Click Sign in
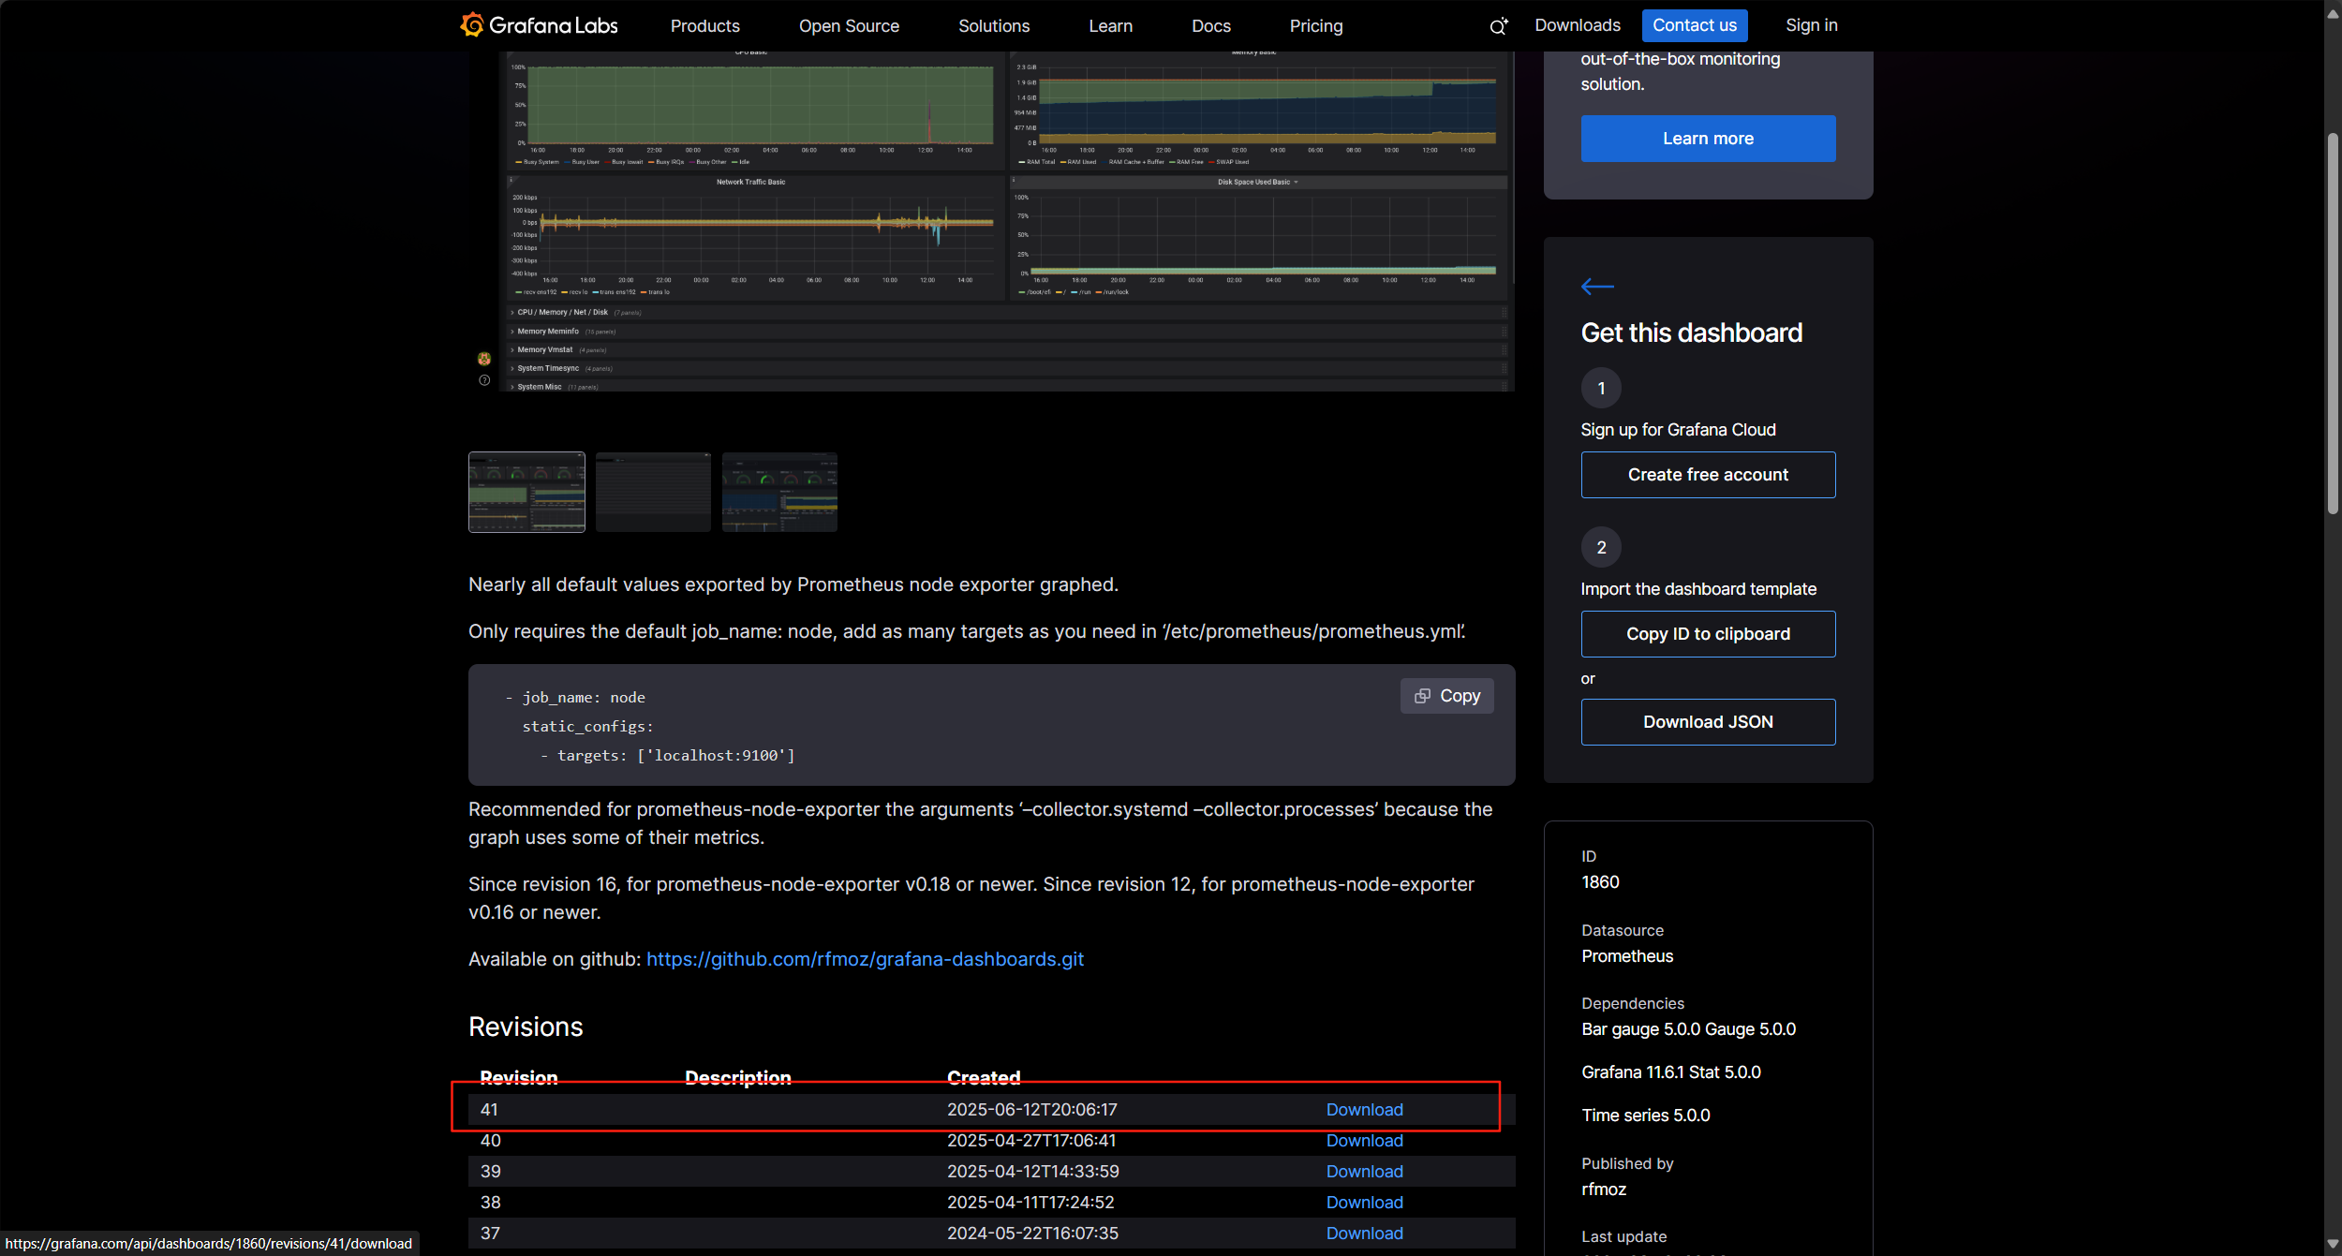The width and height of the screenshot is (2342, 1256). point(1811,25)
